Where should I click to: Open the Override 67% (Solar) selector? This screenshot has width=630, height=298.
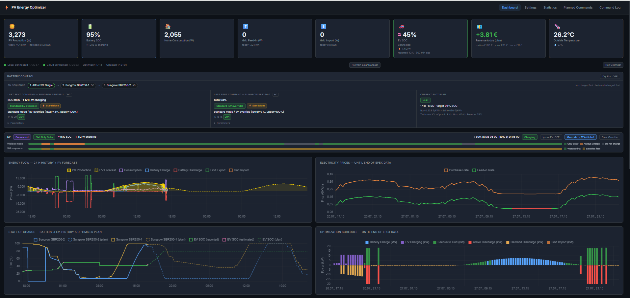pos(581,137)
